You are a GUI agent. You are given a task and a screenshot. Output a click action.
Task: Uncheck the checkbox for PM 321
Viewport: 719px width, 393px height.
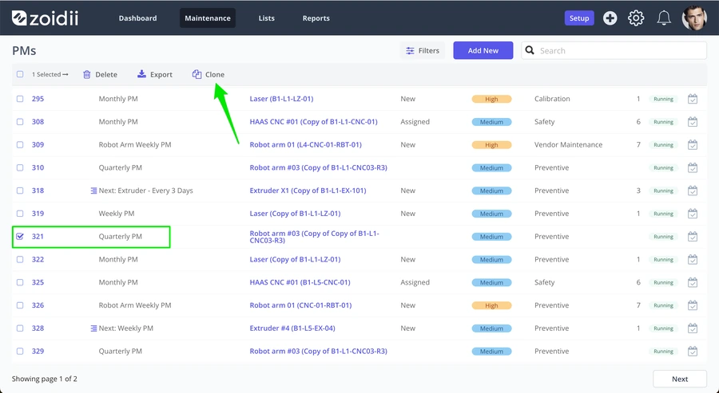point(20,237)
